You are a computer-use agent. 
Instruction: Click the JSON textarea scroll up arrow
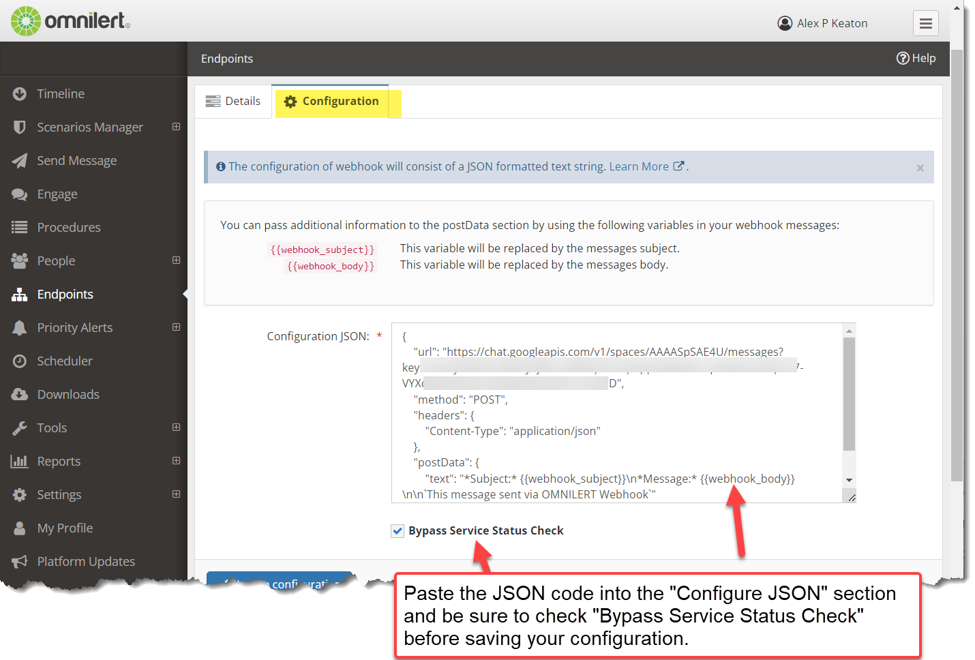pos(849,331)
